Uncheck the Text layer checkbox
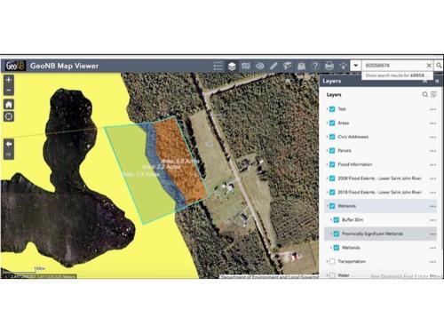The image size is (444, 333). coord(332,109)
